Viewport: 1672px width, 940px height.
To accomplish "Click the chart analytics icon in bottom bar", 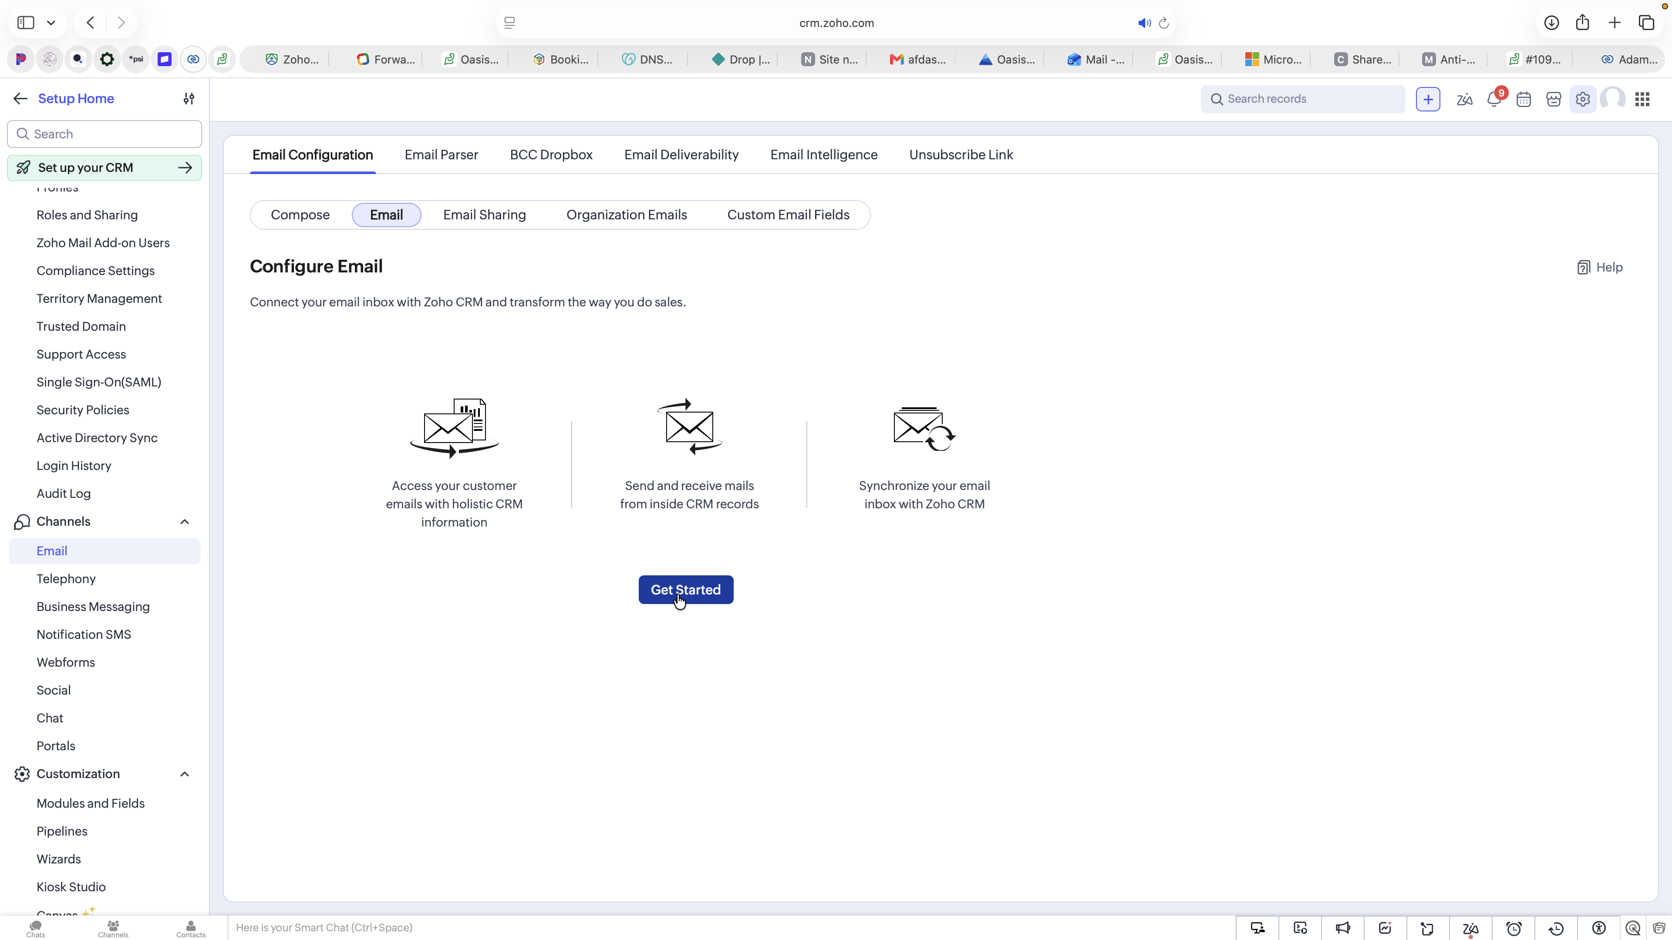I will point(1385,928).
